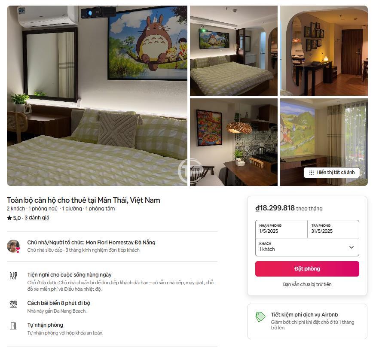The height and width of the screenshot is (347, 373).
Task: Open the Khách guest selector
Action: tap(307, 247)
